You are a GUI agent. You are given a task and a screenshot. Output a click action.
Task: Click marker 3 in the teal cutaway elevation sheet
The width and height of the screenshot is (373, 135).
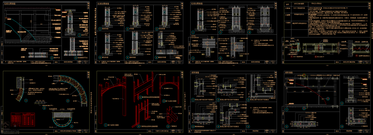point(76,57)
